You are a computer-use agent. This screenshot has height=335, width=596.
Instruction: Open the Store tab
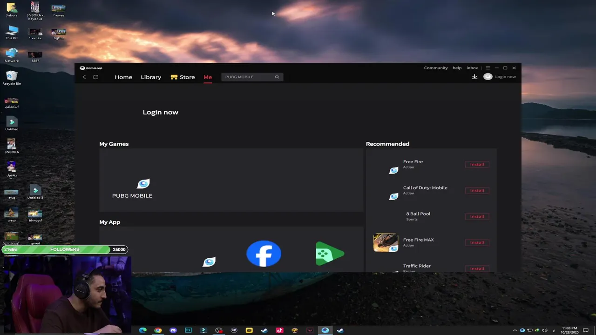tap(183, 77)
